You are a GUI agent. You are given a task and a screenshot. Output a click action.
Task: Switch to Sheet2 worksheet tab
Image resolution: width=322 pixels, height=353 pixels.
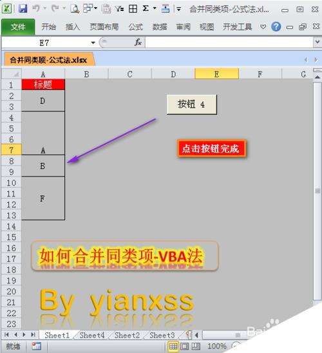(x=127, y=335)
